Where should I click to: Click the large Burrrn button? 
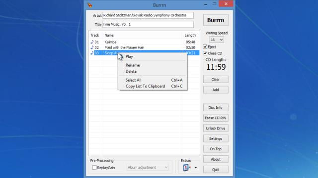216,20
